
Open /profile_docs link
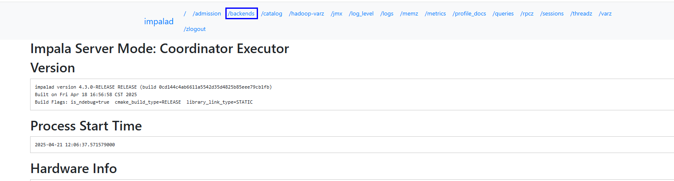[x=469, y=13]
